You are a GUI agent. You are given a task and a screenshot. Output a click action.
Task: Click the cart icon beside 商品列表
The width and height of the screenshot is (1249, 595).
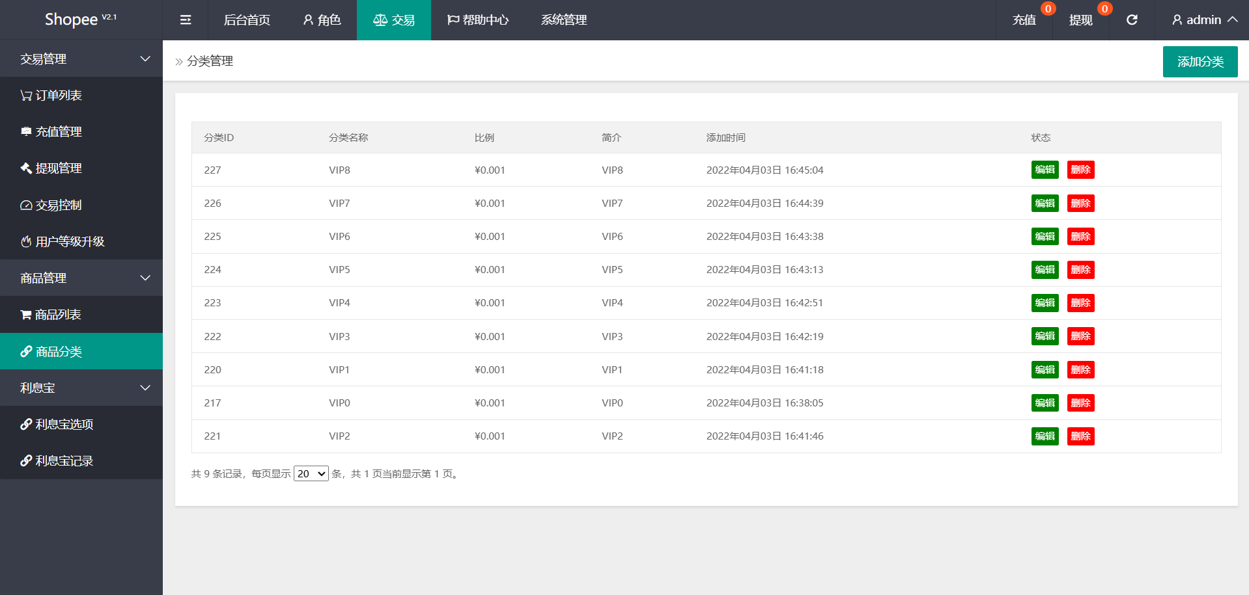point(26,315)
